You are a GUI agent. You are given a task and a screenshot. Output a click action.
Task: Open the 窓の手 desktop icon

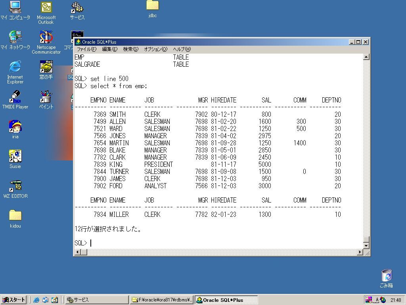46,70
